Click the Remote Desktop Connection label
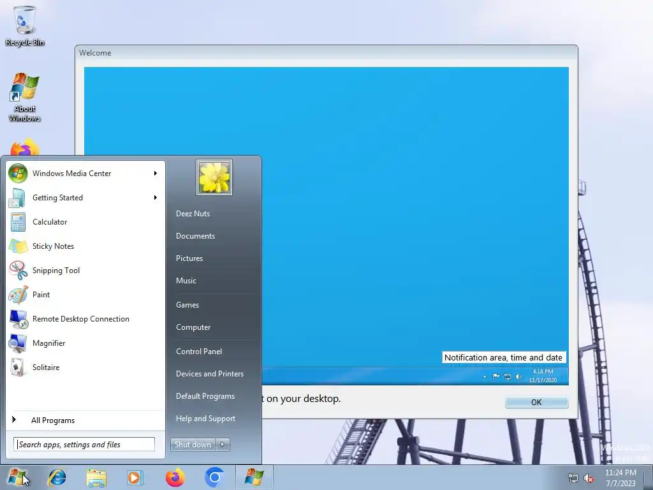 tap(81, 319)
